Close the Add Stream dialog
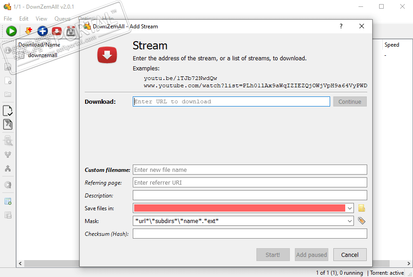Screen dimensions: 413x277 tap(362, 27)
